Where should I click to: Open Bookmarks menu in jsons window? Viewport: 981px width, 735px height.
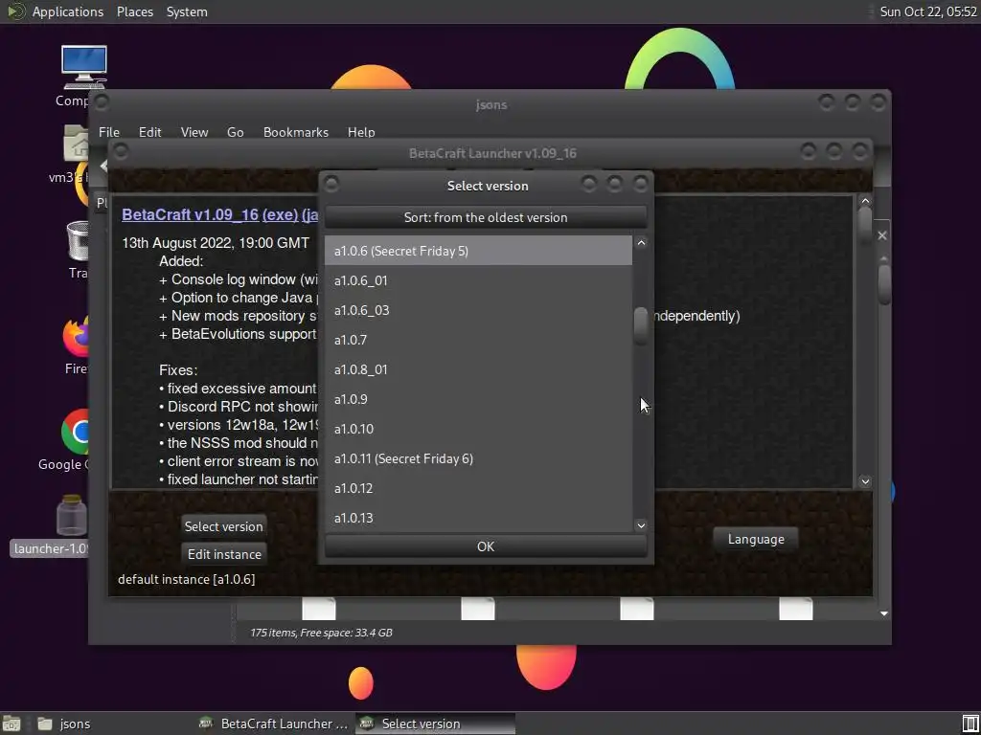[295, 132]
